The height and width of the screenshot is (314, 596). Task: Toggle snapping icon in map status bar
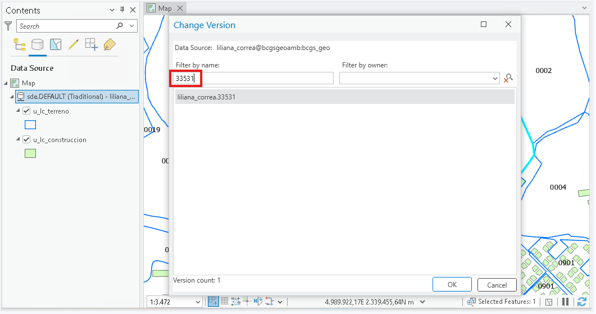[x=213, y=302]
